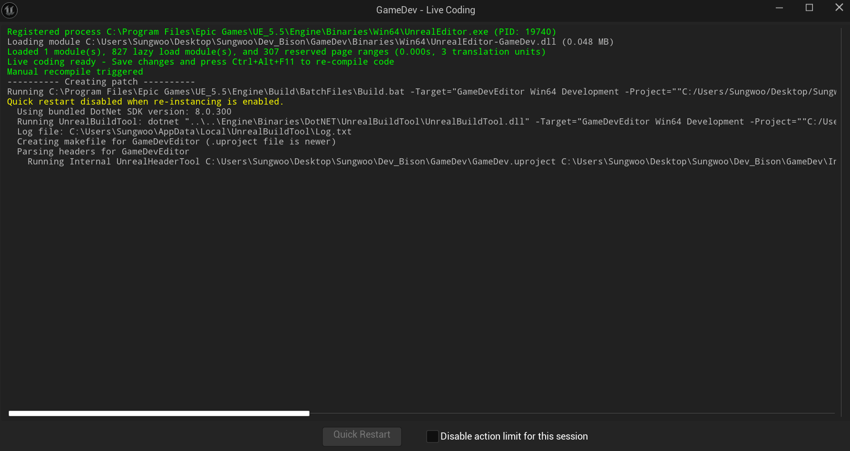Click the yellow Quick restart disabled warning
The image size is (850, 451).
point(145,102)
